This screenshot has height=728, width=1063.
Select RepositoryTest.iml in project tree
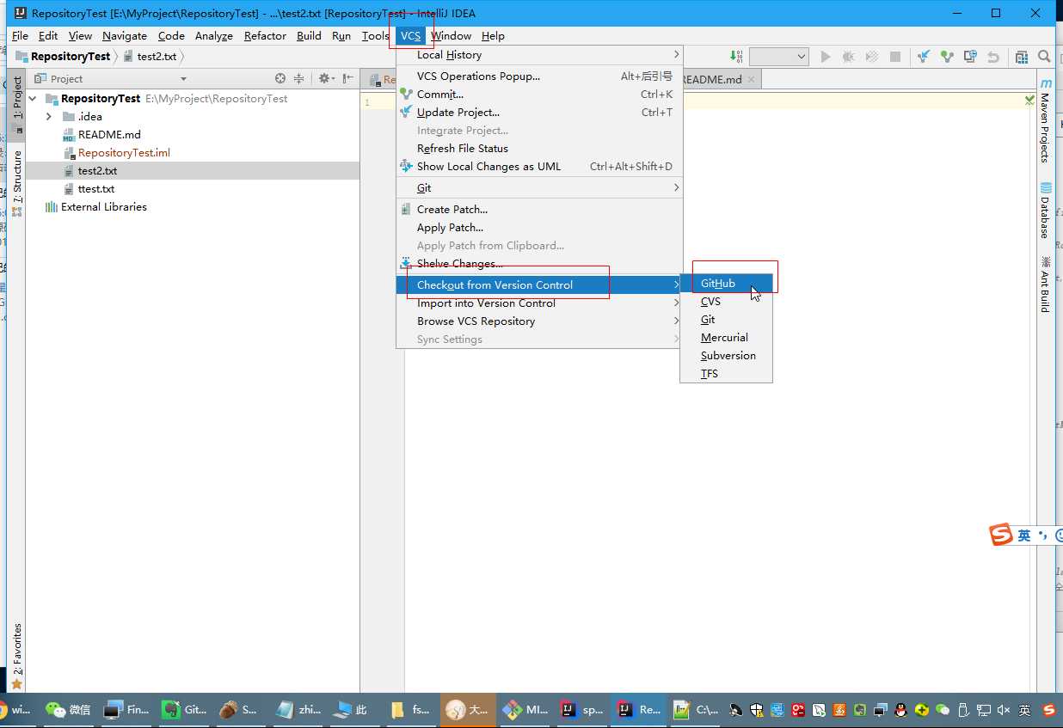124,153
